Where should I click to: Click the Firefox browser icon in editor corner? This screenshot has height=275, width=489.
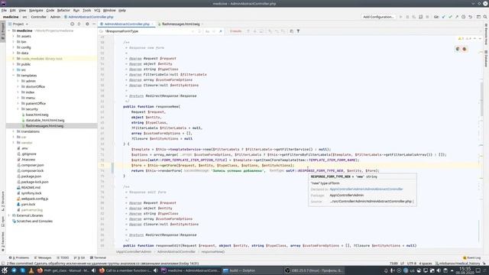[465, 49]
